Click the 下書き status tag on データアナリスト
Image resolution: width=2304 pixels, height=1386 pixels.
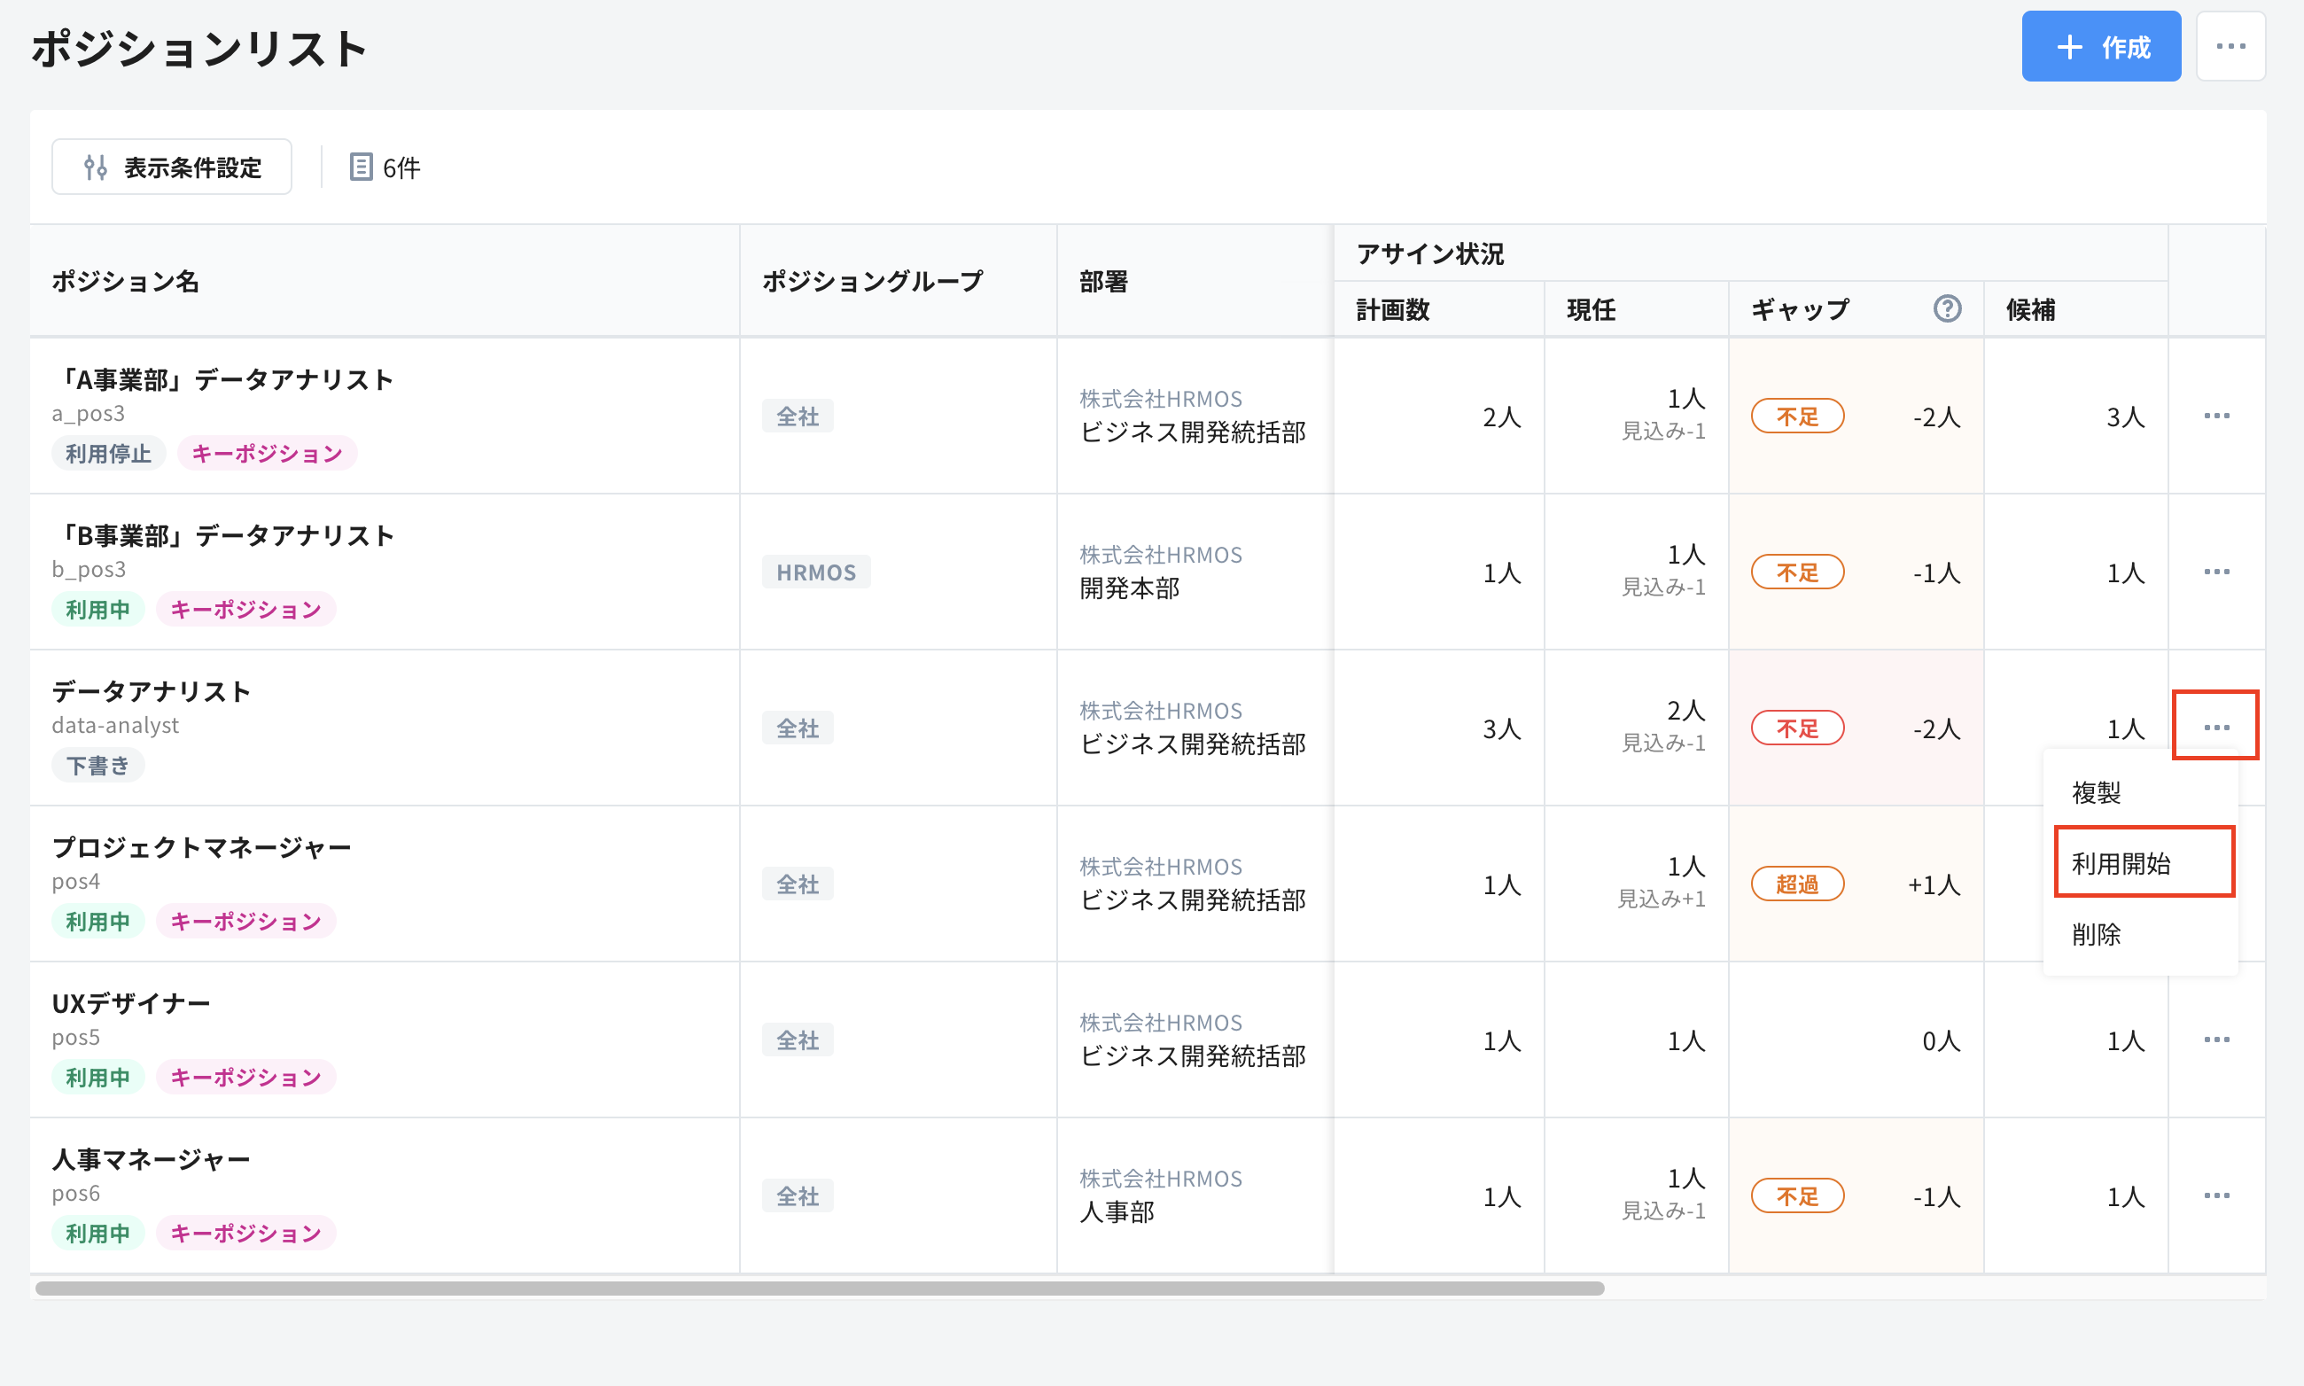coord(98,765)
